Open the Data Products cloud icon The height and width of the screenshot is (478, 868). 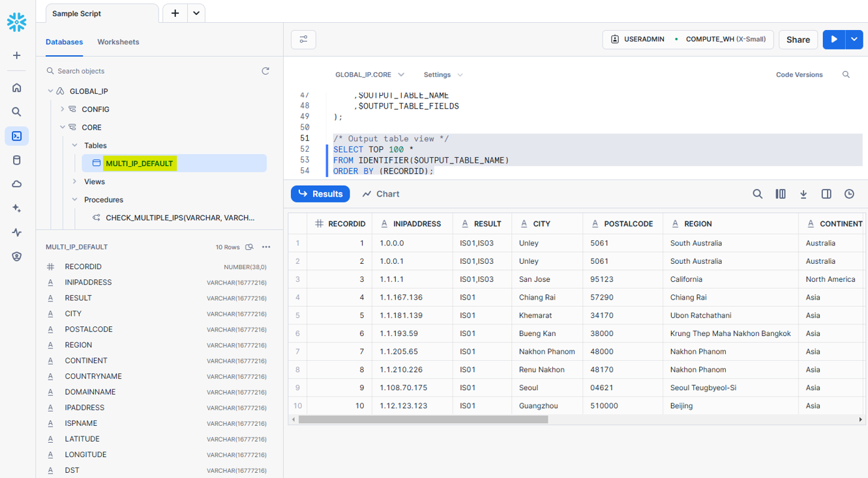point(17,184)
